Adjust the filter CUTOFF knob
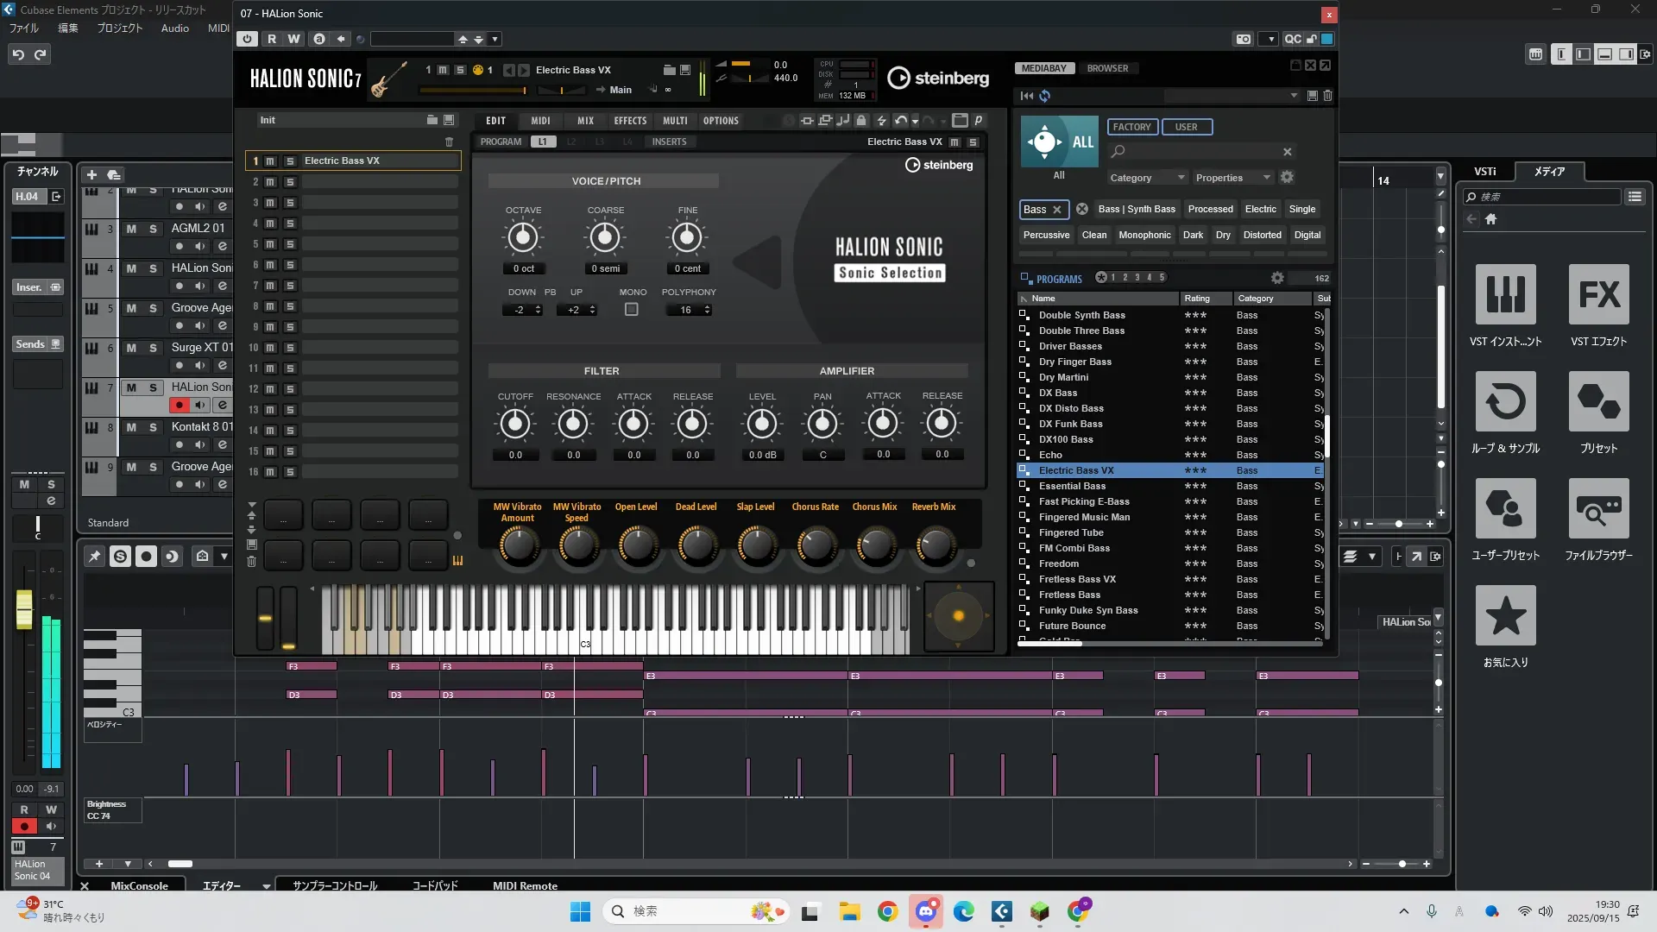The width and height of the screenshot is (1657, 932). pyautogui.click(x=515, y=424)
